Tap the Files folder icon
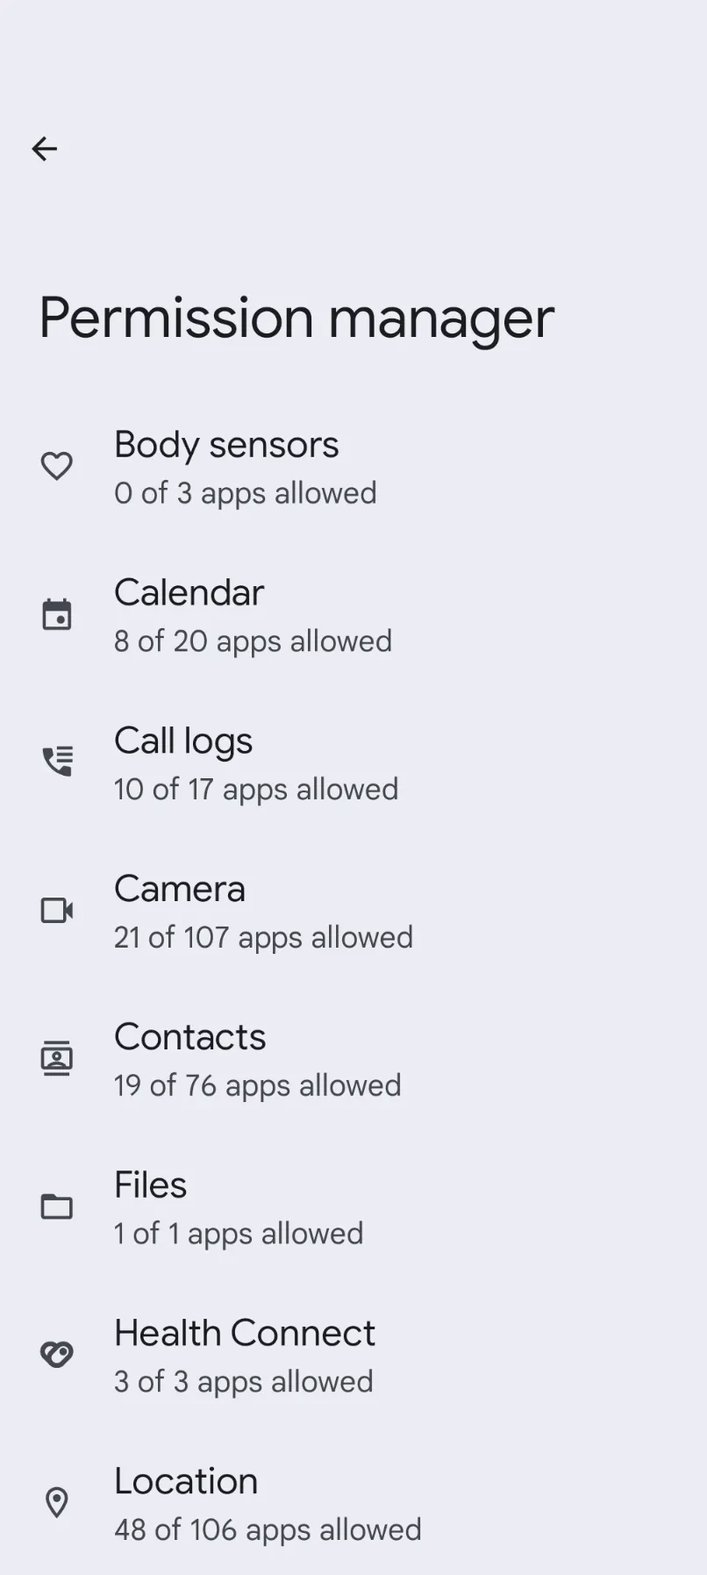This screenshot has height=1575, width=707. coord(57,1206)
